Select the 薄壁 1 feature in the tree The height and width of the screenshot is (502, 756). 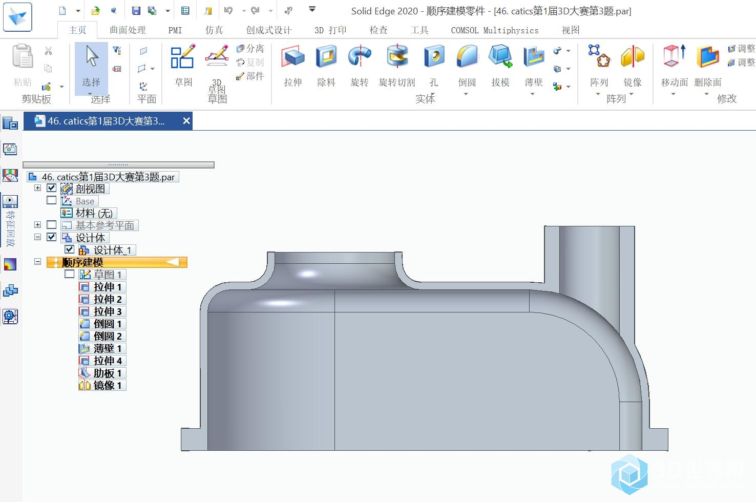pyautogui.click(x=102, y=348)
